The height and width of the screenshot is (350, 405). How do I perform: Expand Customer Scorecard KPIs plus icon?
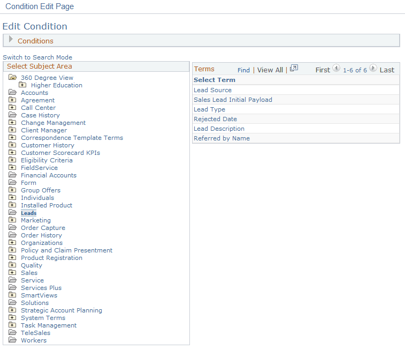12,152
